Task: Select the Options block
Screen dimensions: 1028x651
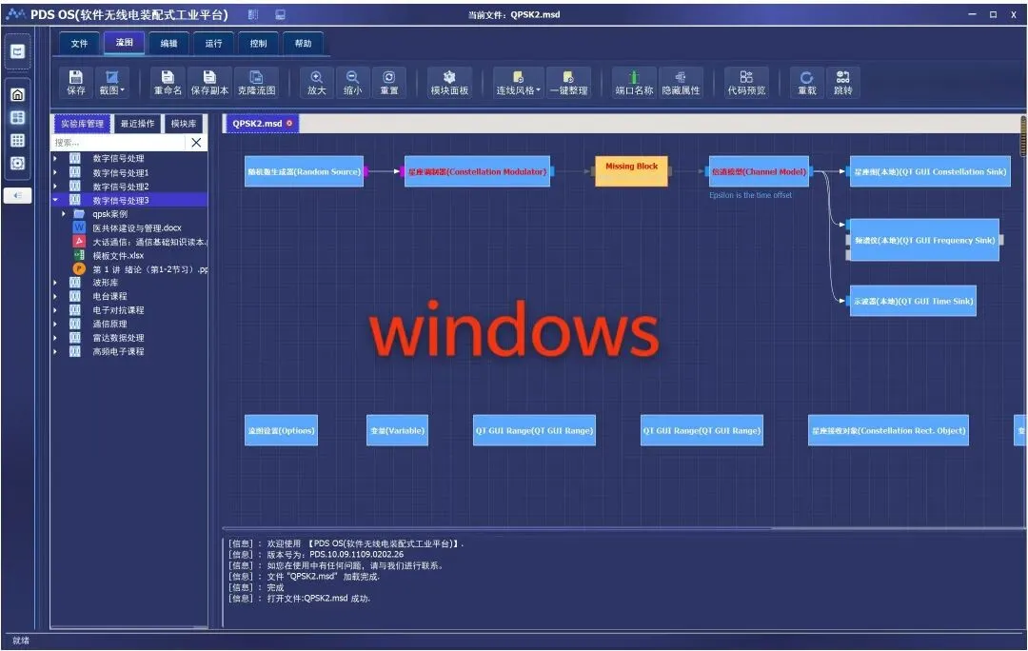Action: pyautogui.click(x=281, y=431)
